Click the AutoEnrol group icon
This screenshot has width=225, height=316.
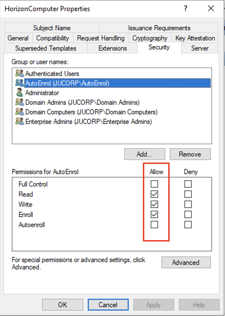pyautogui.click(x=20, y=83)
